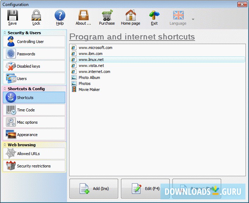249x203 pixels.
Task: Click the Internet Explorer icon beside www.internet.com
Action: [73, 72]
